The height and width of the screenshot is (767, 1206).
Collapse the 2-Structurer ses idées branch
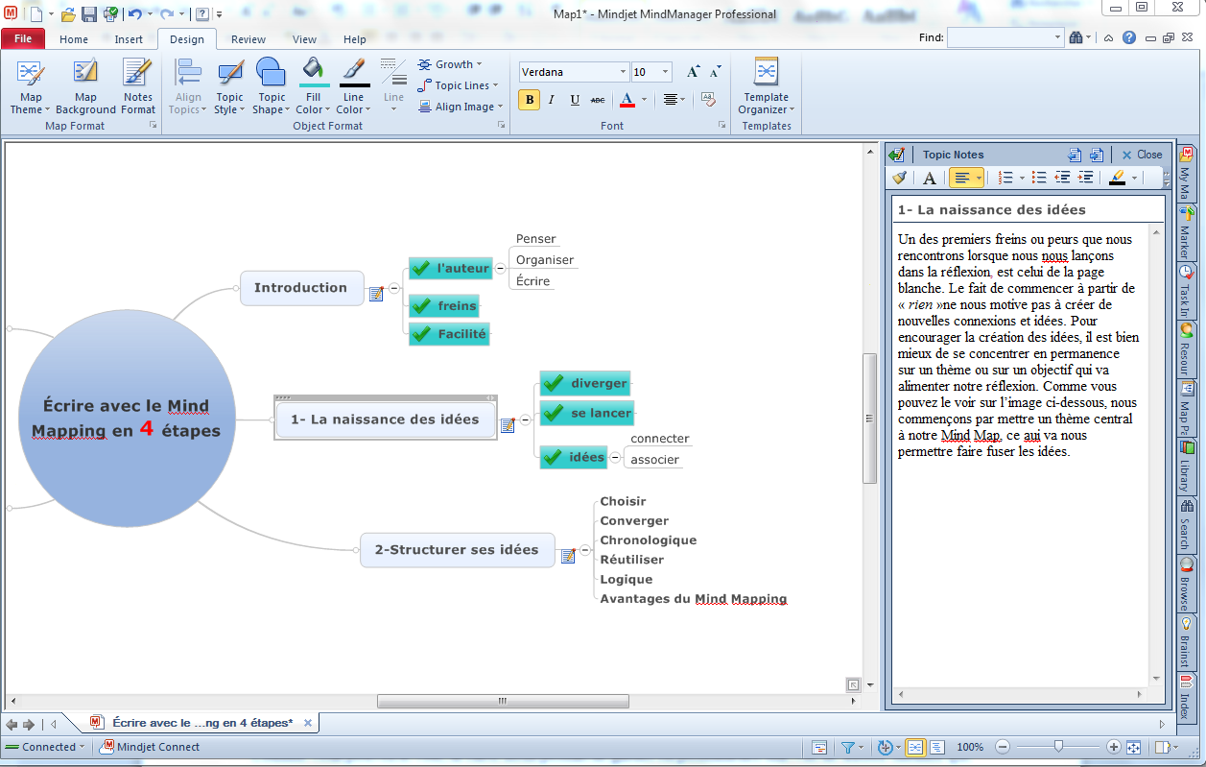point(584,551)
